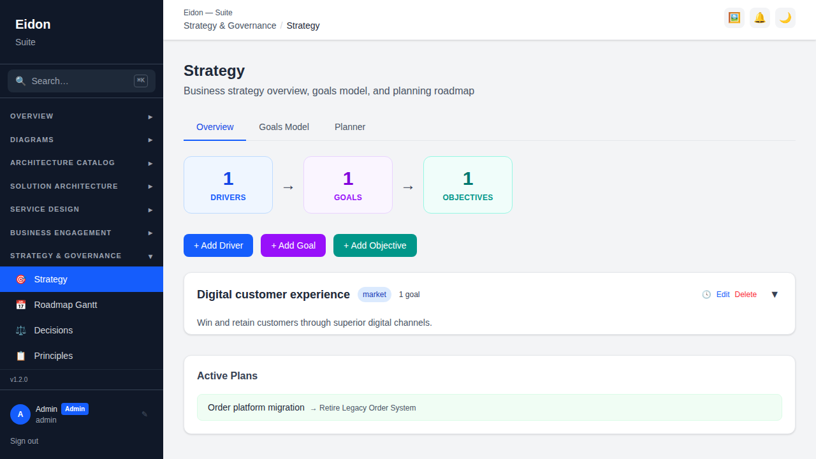Click the Drivers count card
This screenshot has height=459, width=816.
(x=228, y=185)
